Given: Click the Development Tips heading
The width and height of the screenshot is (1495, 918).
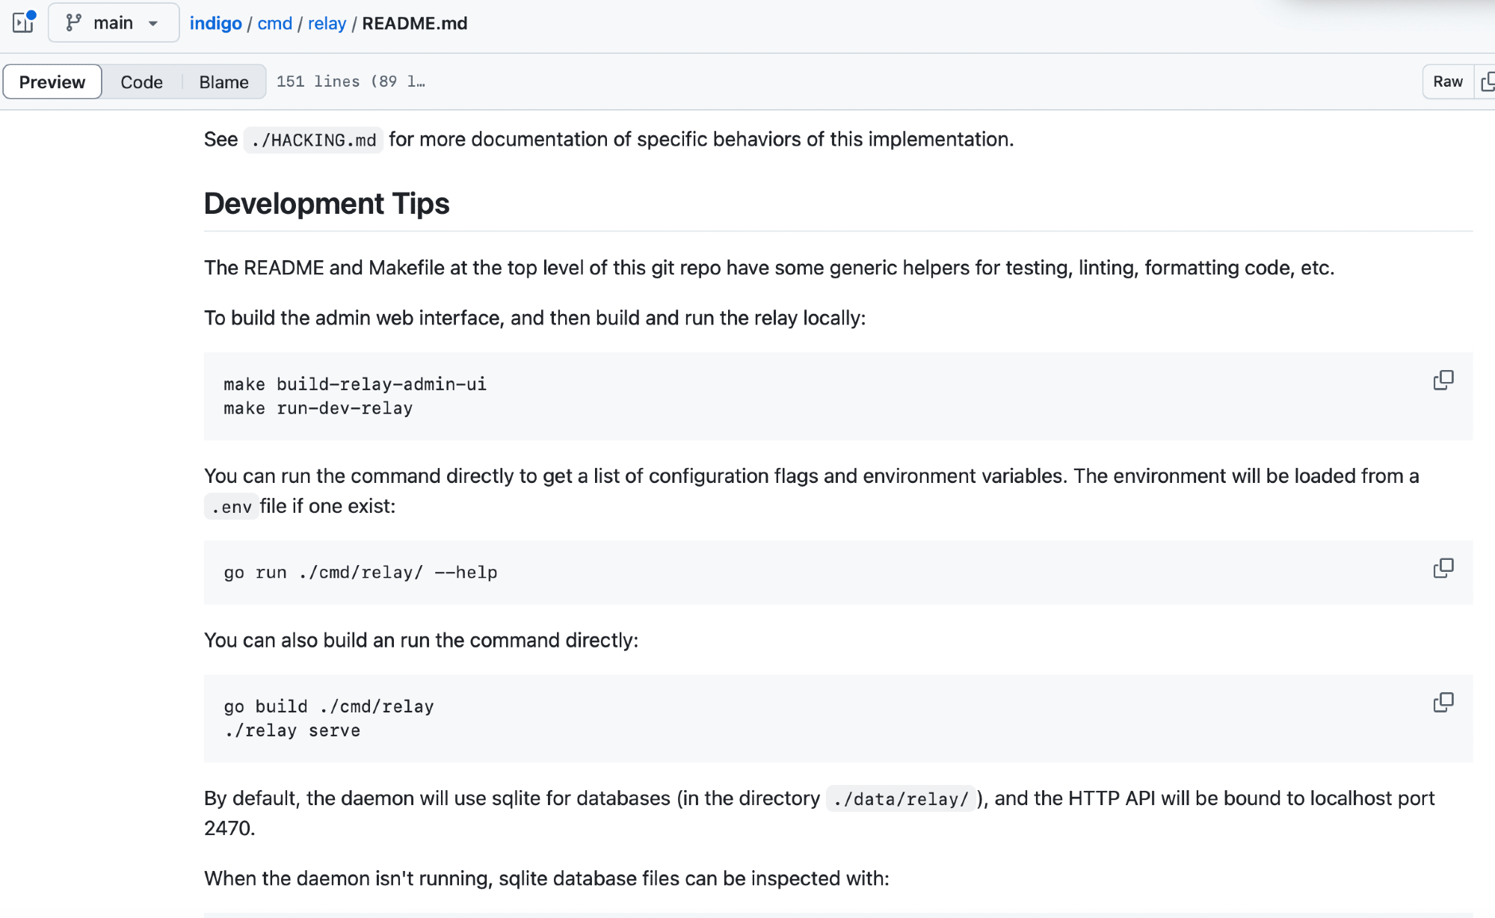Looking at the screenshot, I should point(327,204).
